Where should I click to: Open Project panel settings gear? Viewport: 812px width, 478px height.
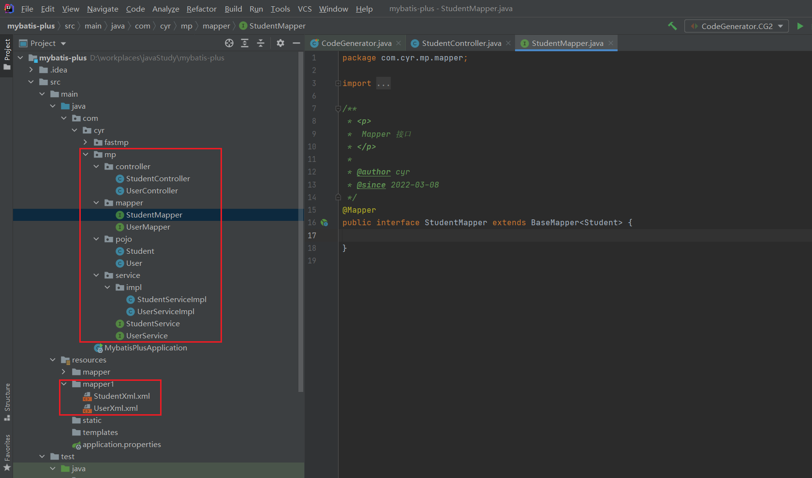281,43
